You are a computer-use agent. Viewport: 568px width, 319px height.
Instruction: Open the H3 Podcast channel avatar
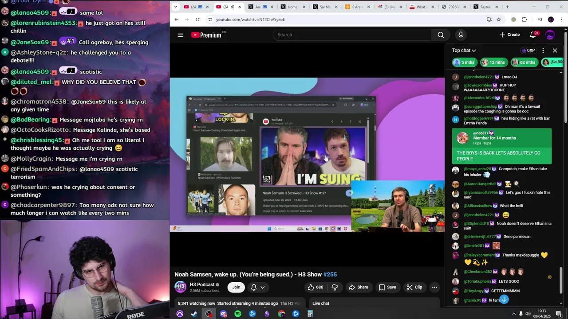point(180,287)
